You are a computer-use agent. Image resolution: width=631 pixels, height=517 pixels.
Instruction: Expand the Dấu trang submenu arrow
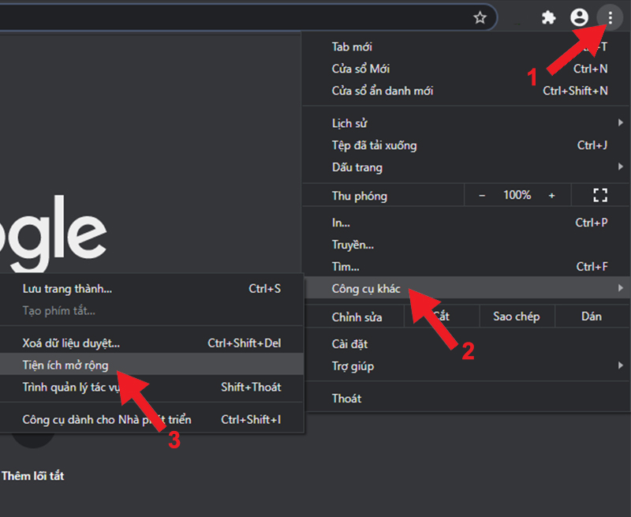click(x=621, y=167)
